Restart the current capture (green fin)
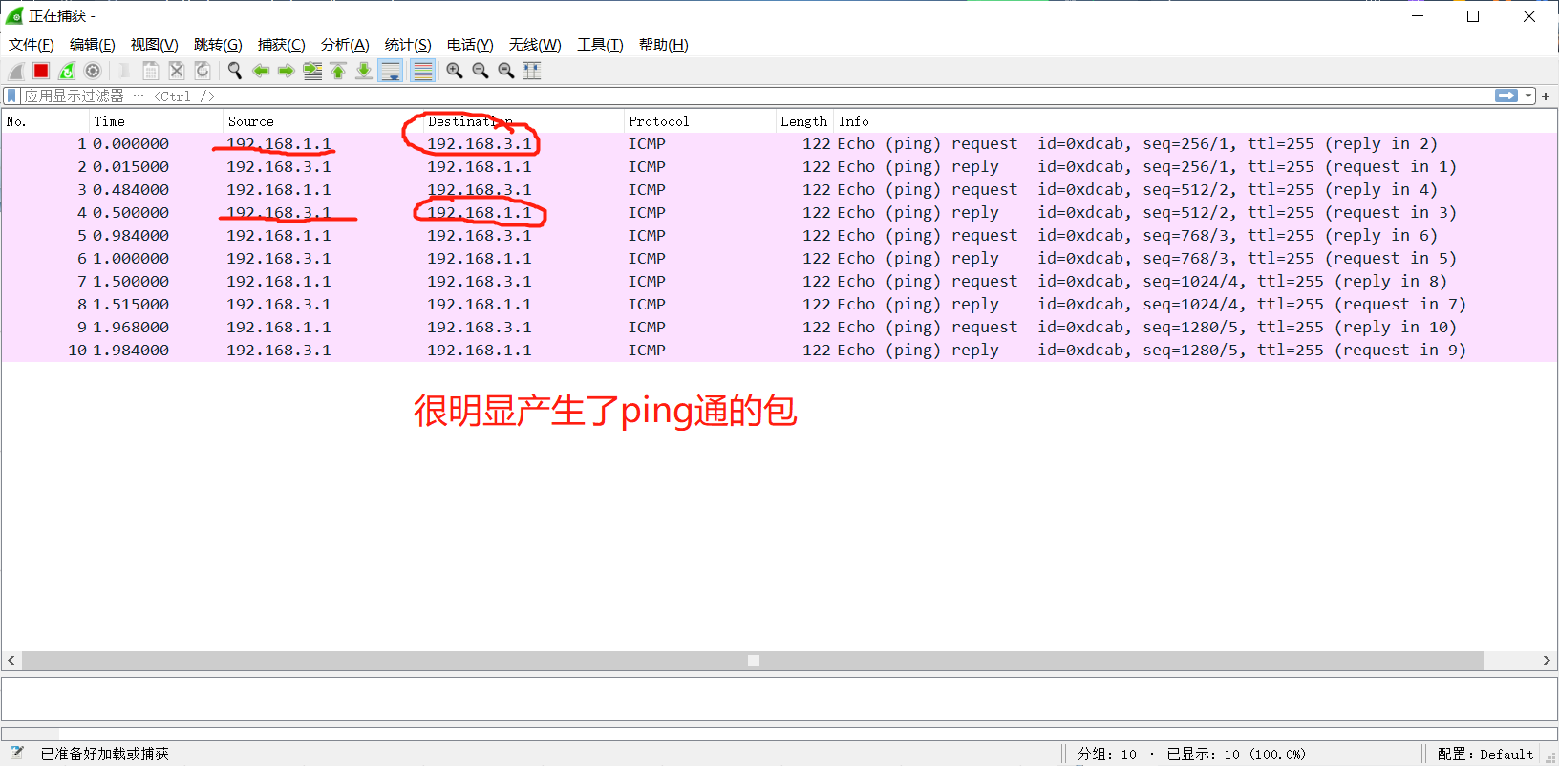Image resolution: width=1559 pixels, height=766 pixels. 67,71
